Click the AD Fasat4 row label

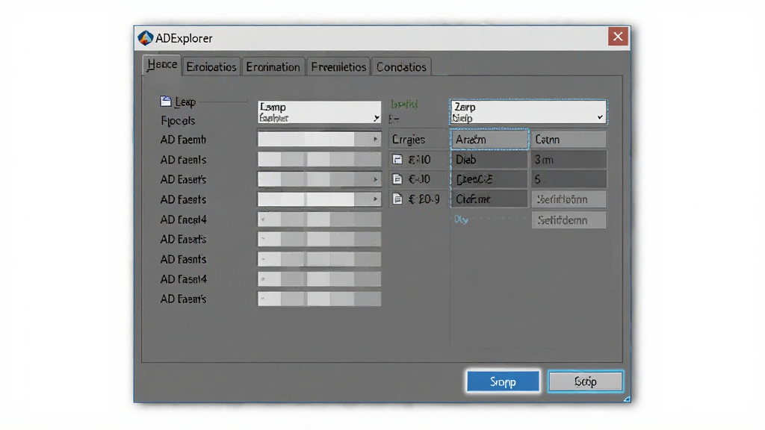(184, 279)
